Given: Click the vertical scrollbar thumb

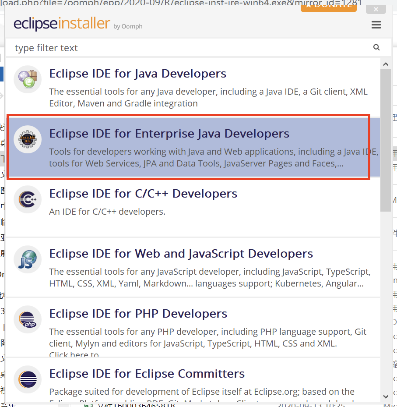Looking at the screenshot, I should coord(386,140).
